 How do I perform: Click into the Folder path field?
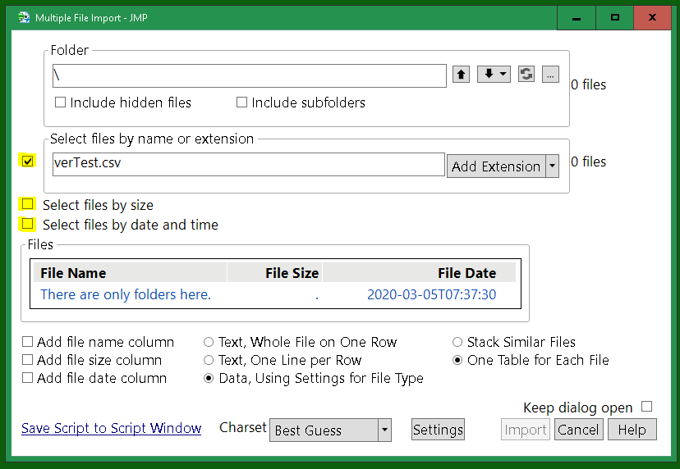248,75
